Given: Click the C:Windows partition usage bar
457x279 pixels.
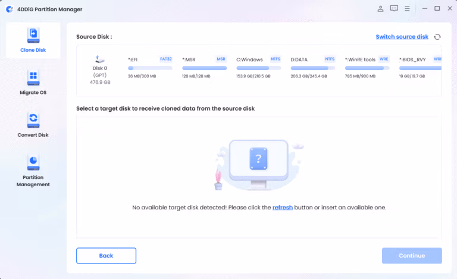Looking at the screenshot, I should 258,68.
